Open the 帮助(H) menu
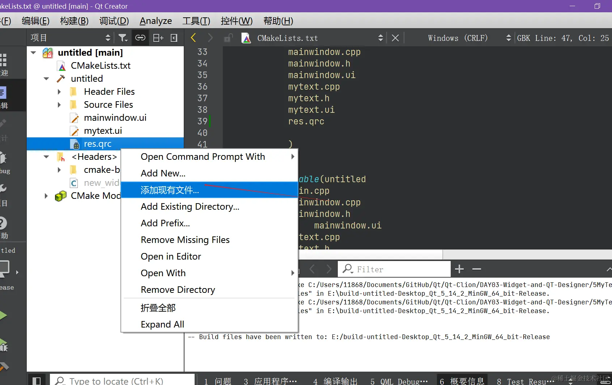The width and height of the screenshot is (612, 385). pos(278,21)
